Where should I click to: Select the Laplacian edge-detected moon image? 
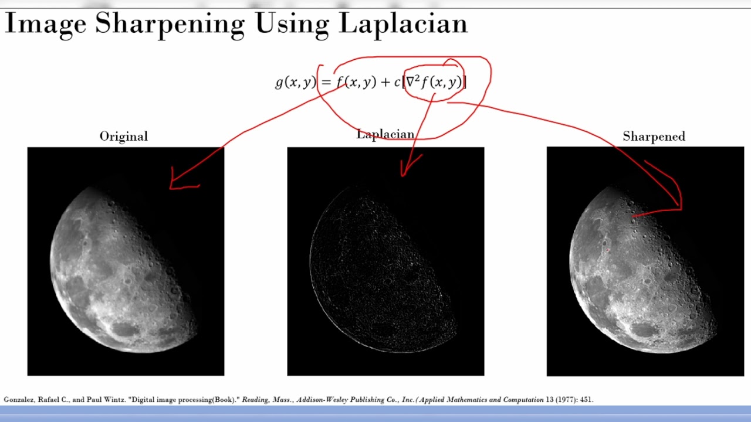[x=385, y=261]
